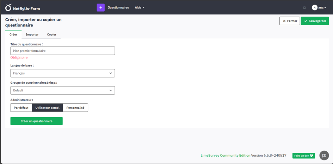
Task: Click the NetByUs-Form logo icon
Action: 8,7
